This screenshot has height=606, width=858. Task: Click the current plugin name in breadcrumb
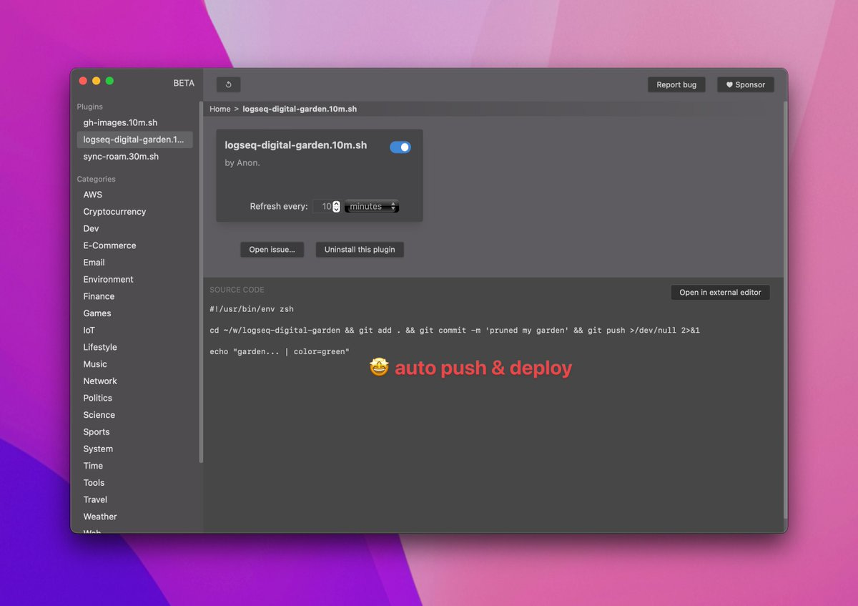300,109
